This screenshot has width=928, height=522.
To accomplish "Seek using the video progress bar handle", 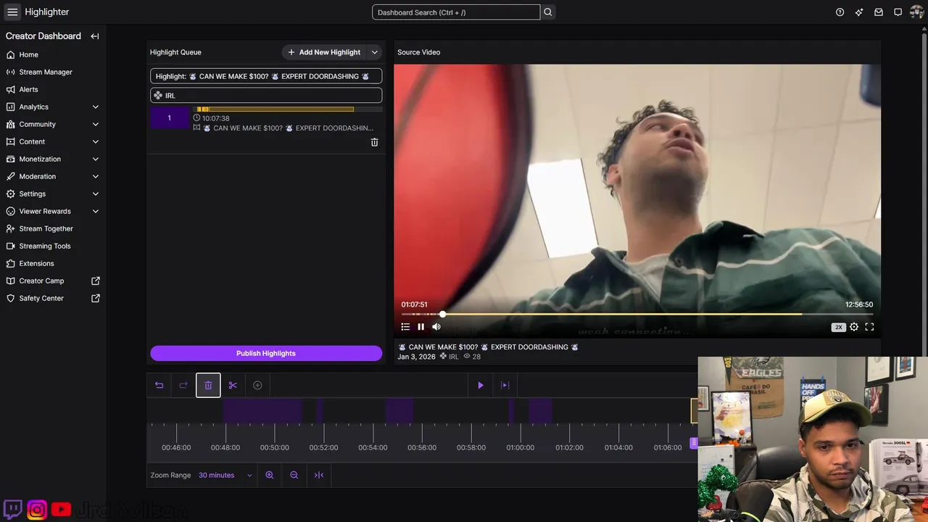I will (442, 314).
